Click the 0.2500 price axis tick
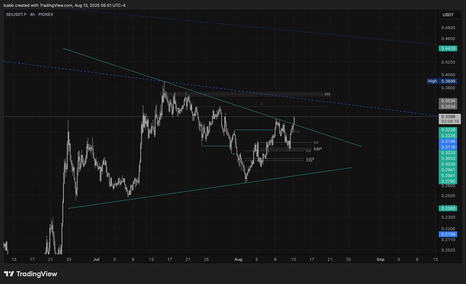Viewport: 466px width, 284px height. coord(448,196)
